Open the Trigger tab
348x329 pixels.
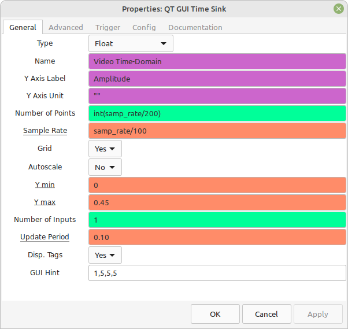[108, 27]
